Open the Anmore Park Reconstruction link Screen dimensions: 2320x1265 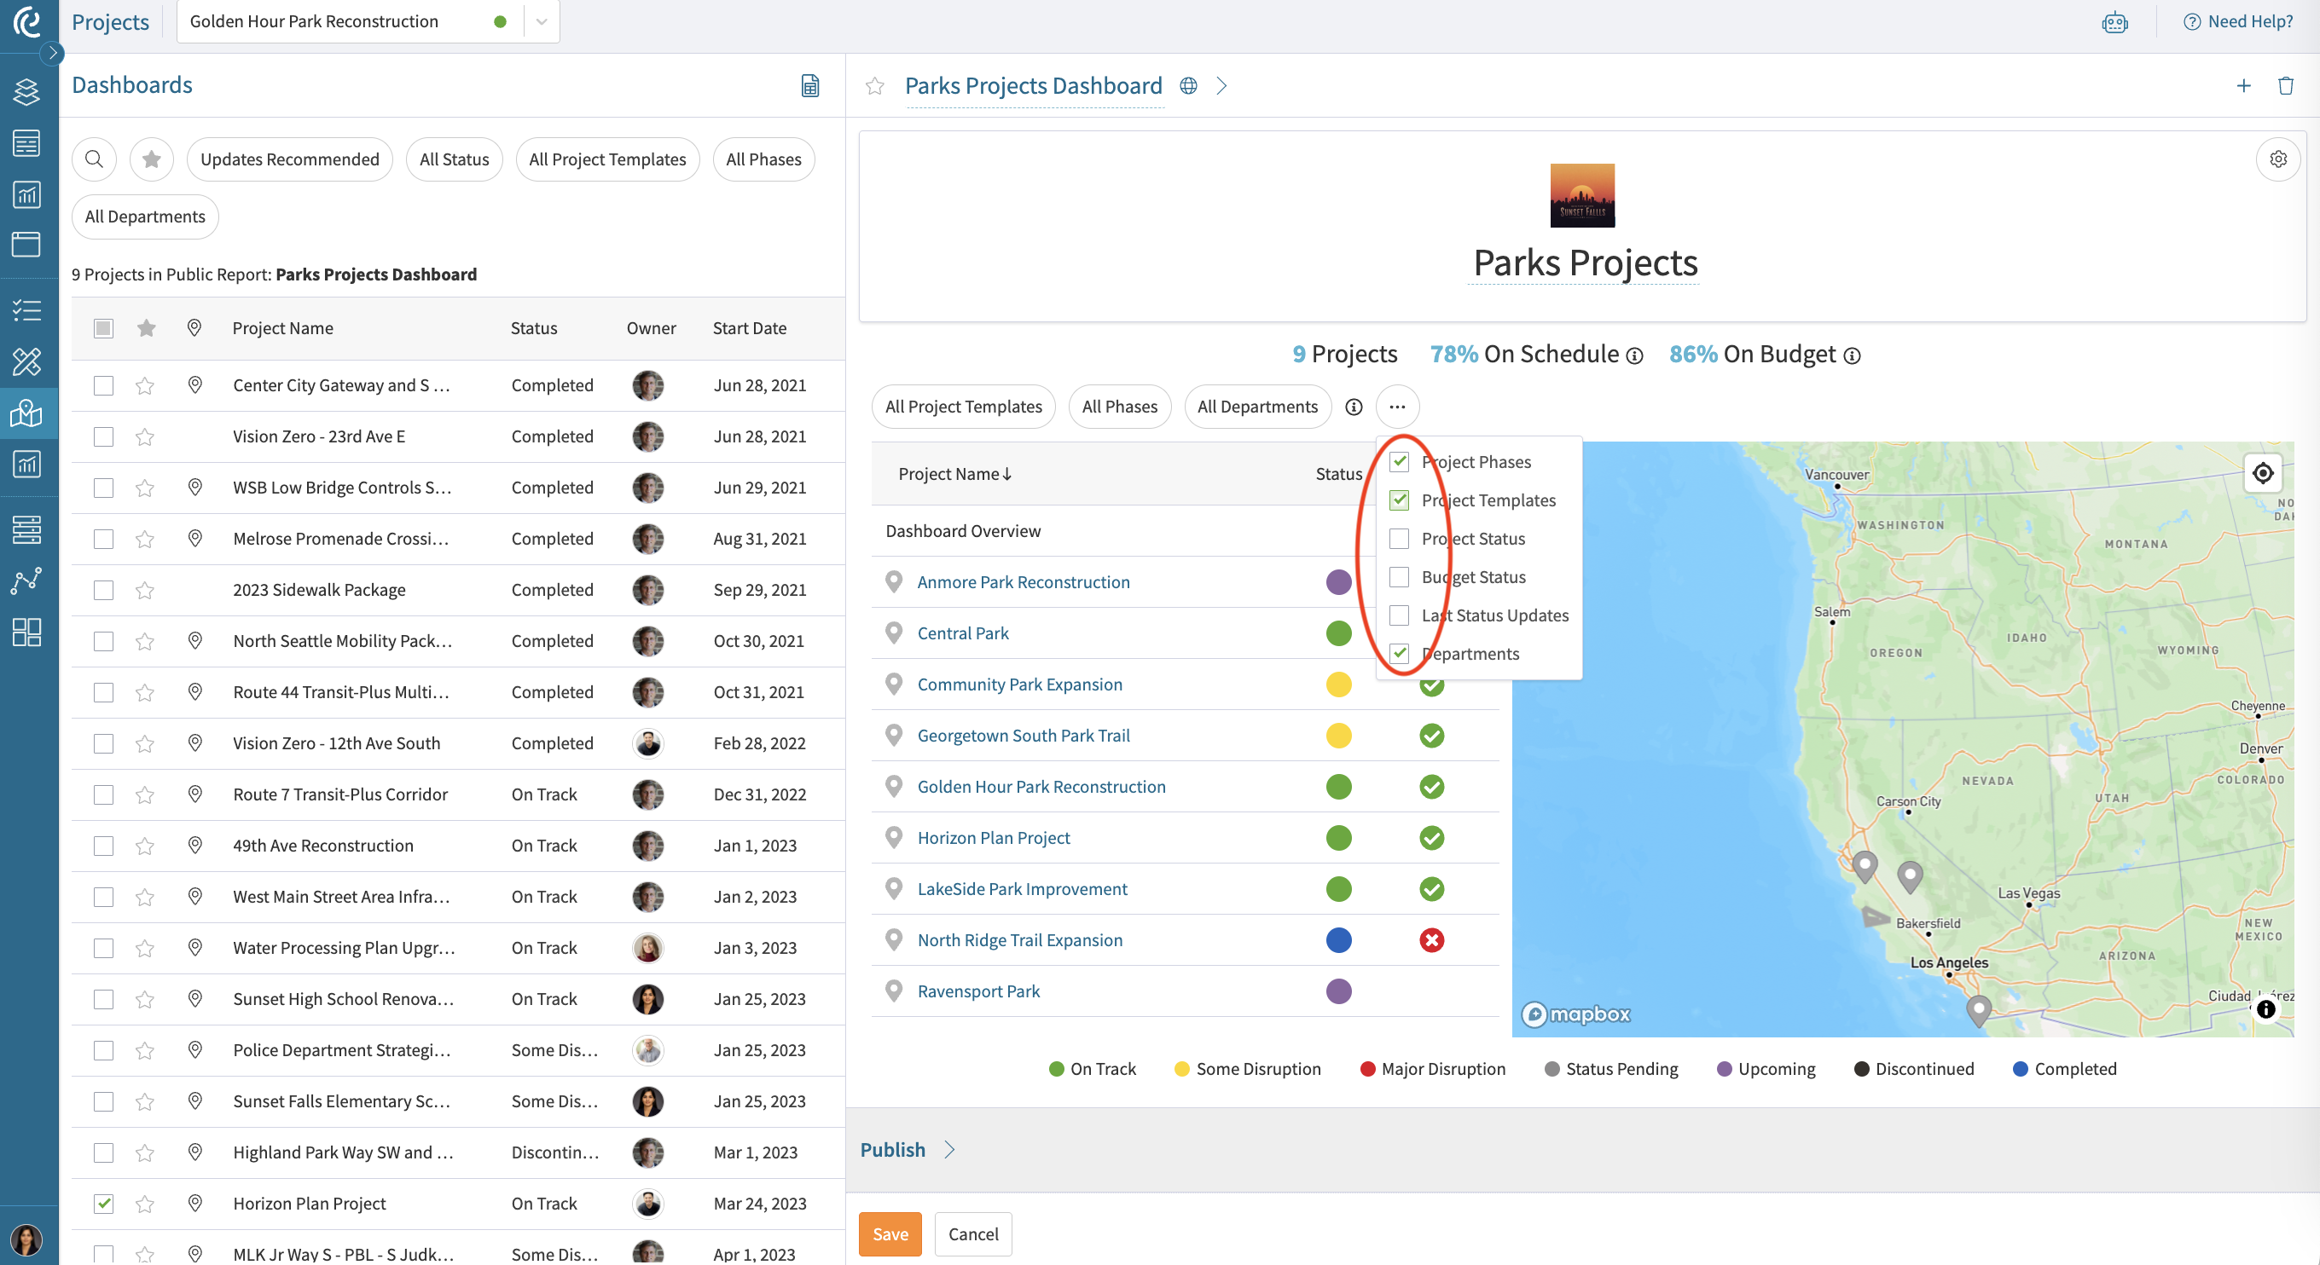pyautogui.click(x=1024, y=581)
